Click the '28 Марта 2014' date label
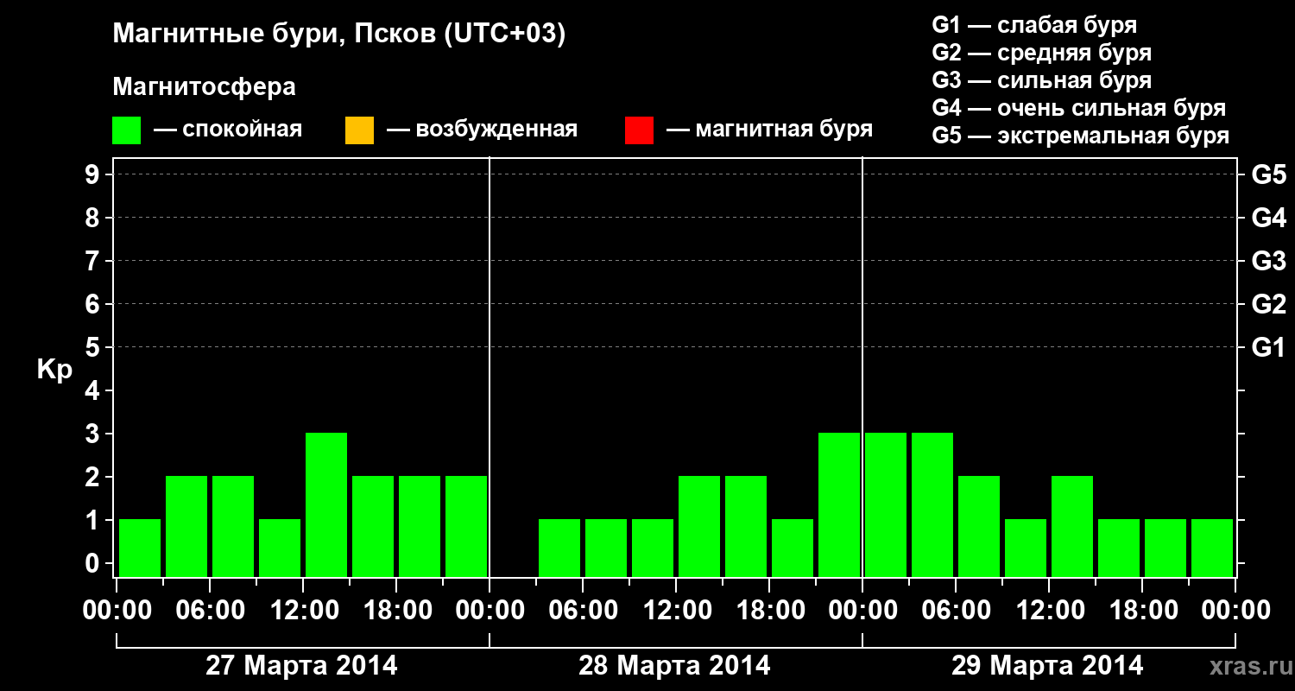The width and height of the screenshot is (1295, 691). click(674, 665)
